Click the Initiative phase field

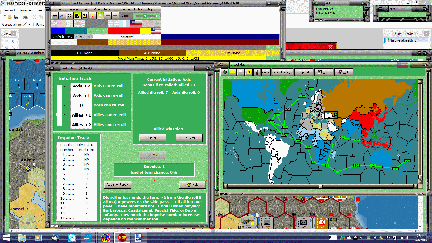tap(126, 37)
